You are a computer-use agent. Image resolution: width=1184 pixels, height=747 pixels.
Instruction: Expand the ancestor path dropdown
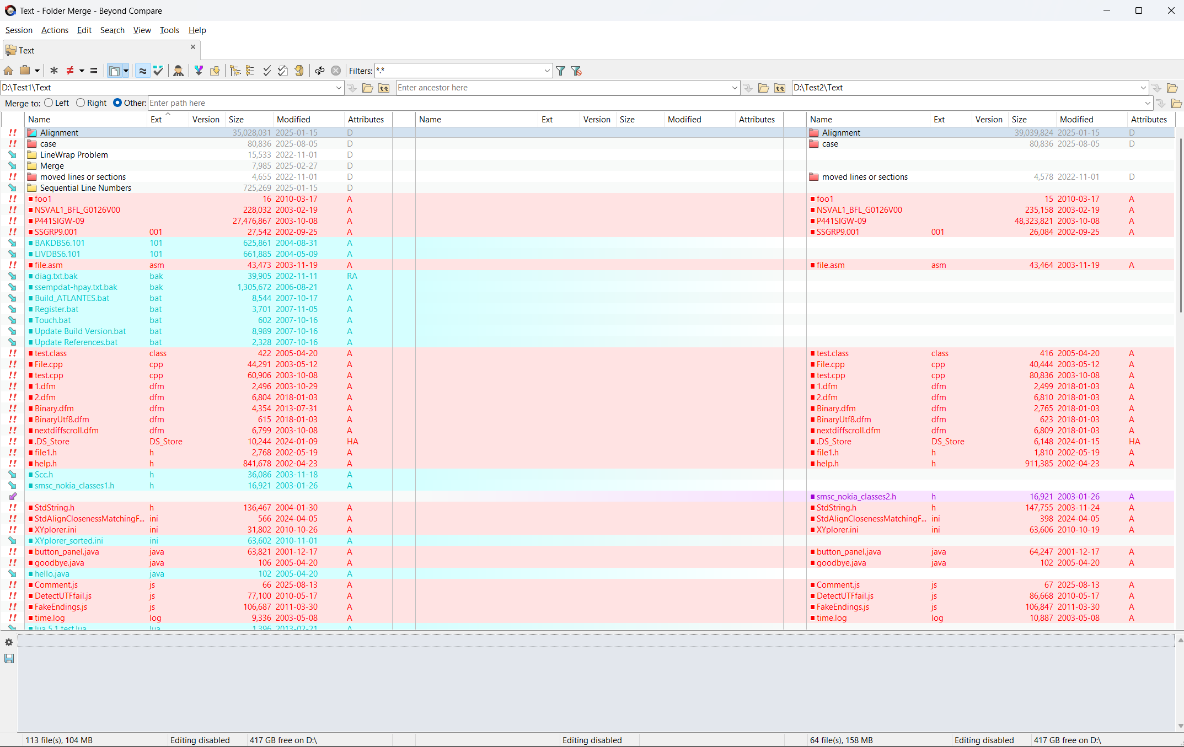tap(735, 88)
